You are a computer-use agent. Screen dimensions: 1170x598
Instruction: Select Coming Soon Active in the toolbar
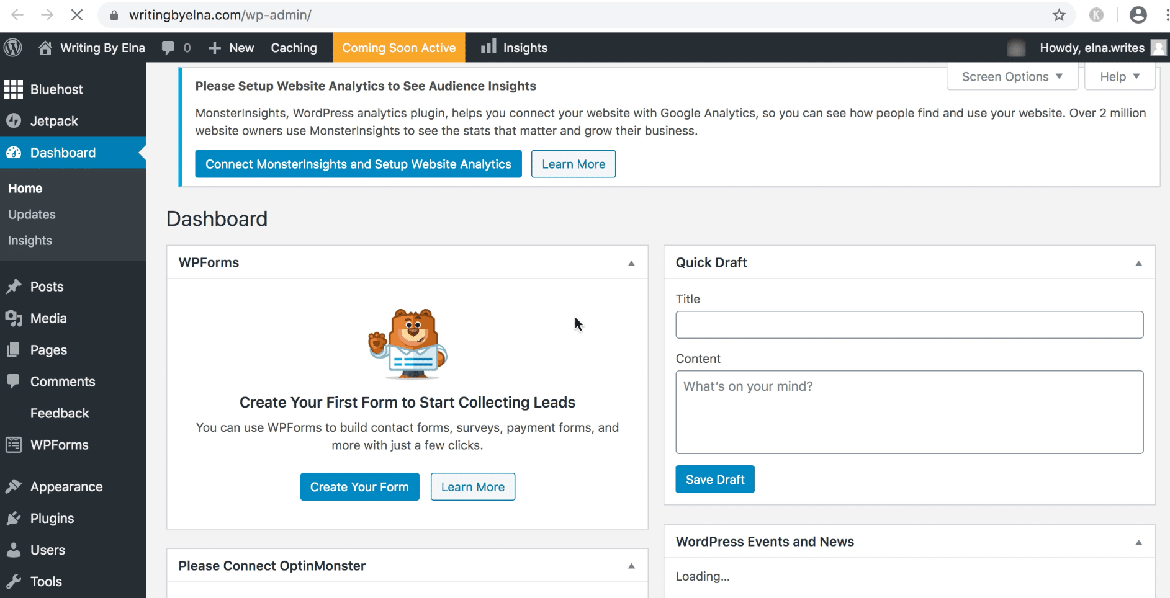point(399,47)
